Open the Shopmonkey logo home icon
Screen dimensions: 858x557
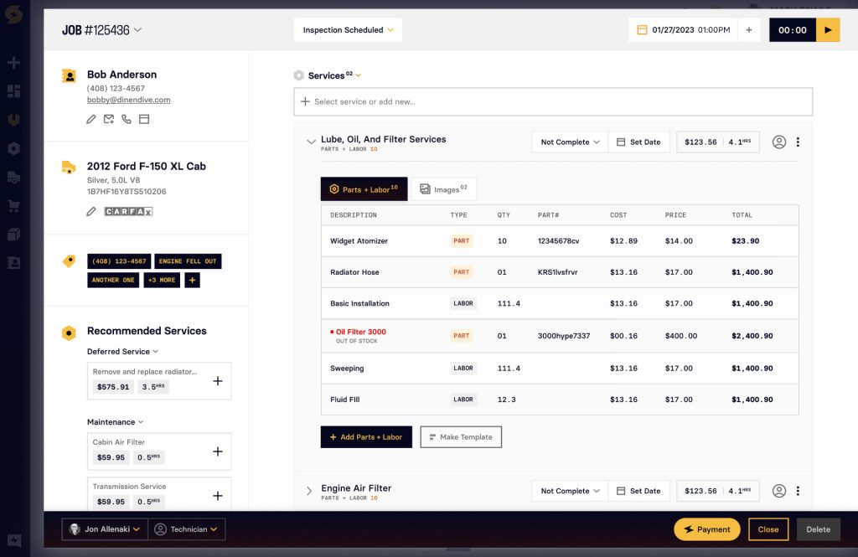pyautogui.click(x=13, y=13)
